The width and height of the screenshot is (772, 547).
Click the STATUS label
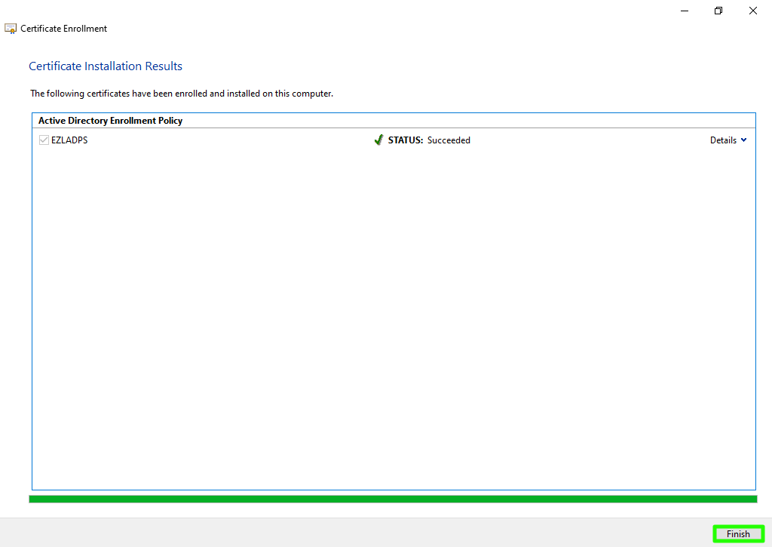406,140
